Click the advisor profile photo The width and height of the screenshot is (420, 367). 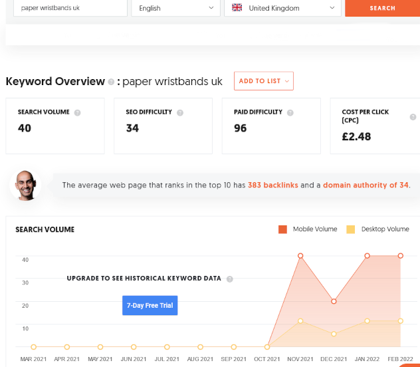point(26,185)
